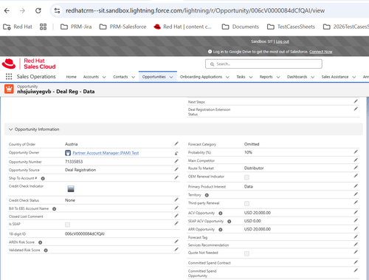Open the browser apps grid bookmark icon
The height and width of the screenshot is (280, 369).
point(43,27)
